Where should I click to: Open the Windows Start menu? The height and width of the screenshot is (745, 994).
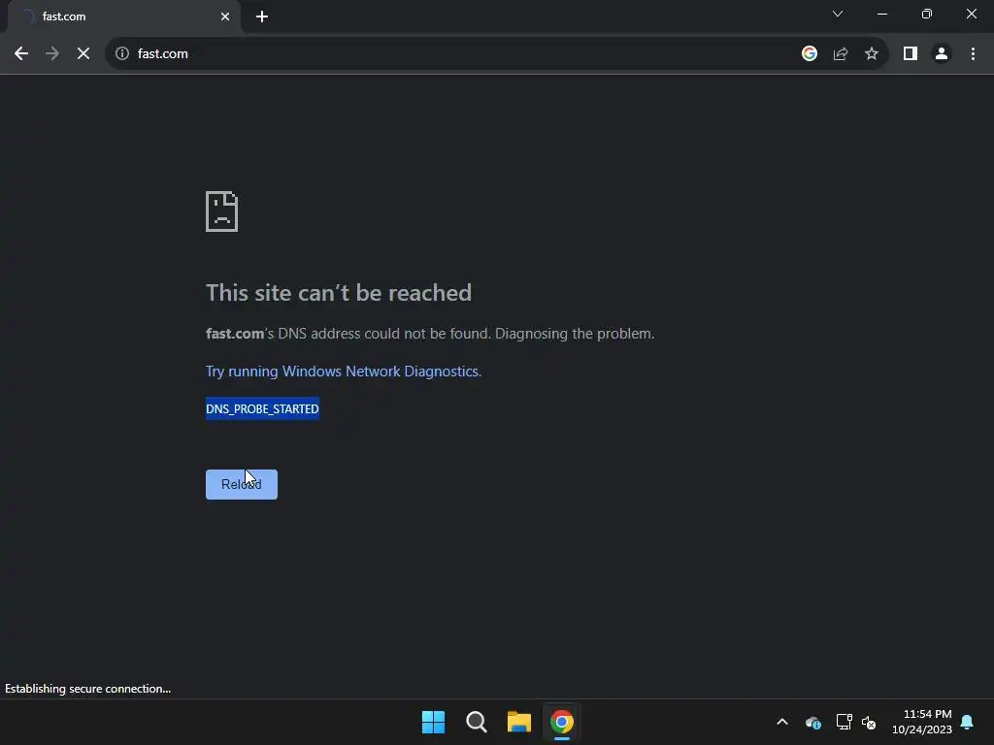[434, 722]
